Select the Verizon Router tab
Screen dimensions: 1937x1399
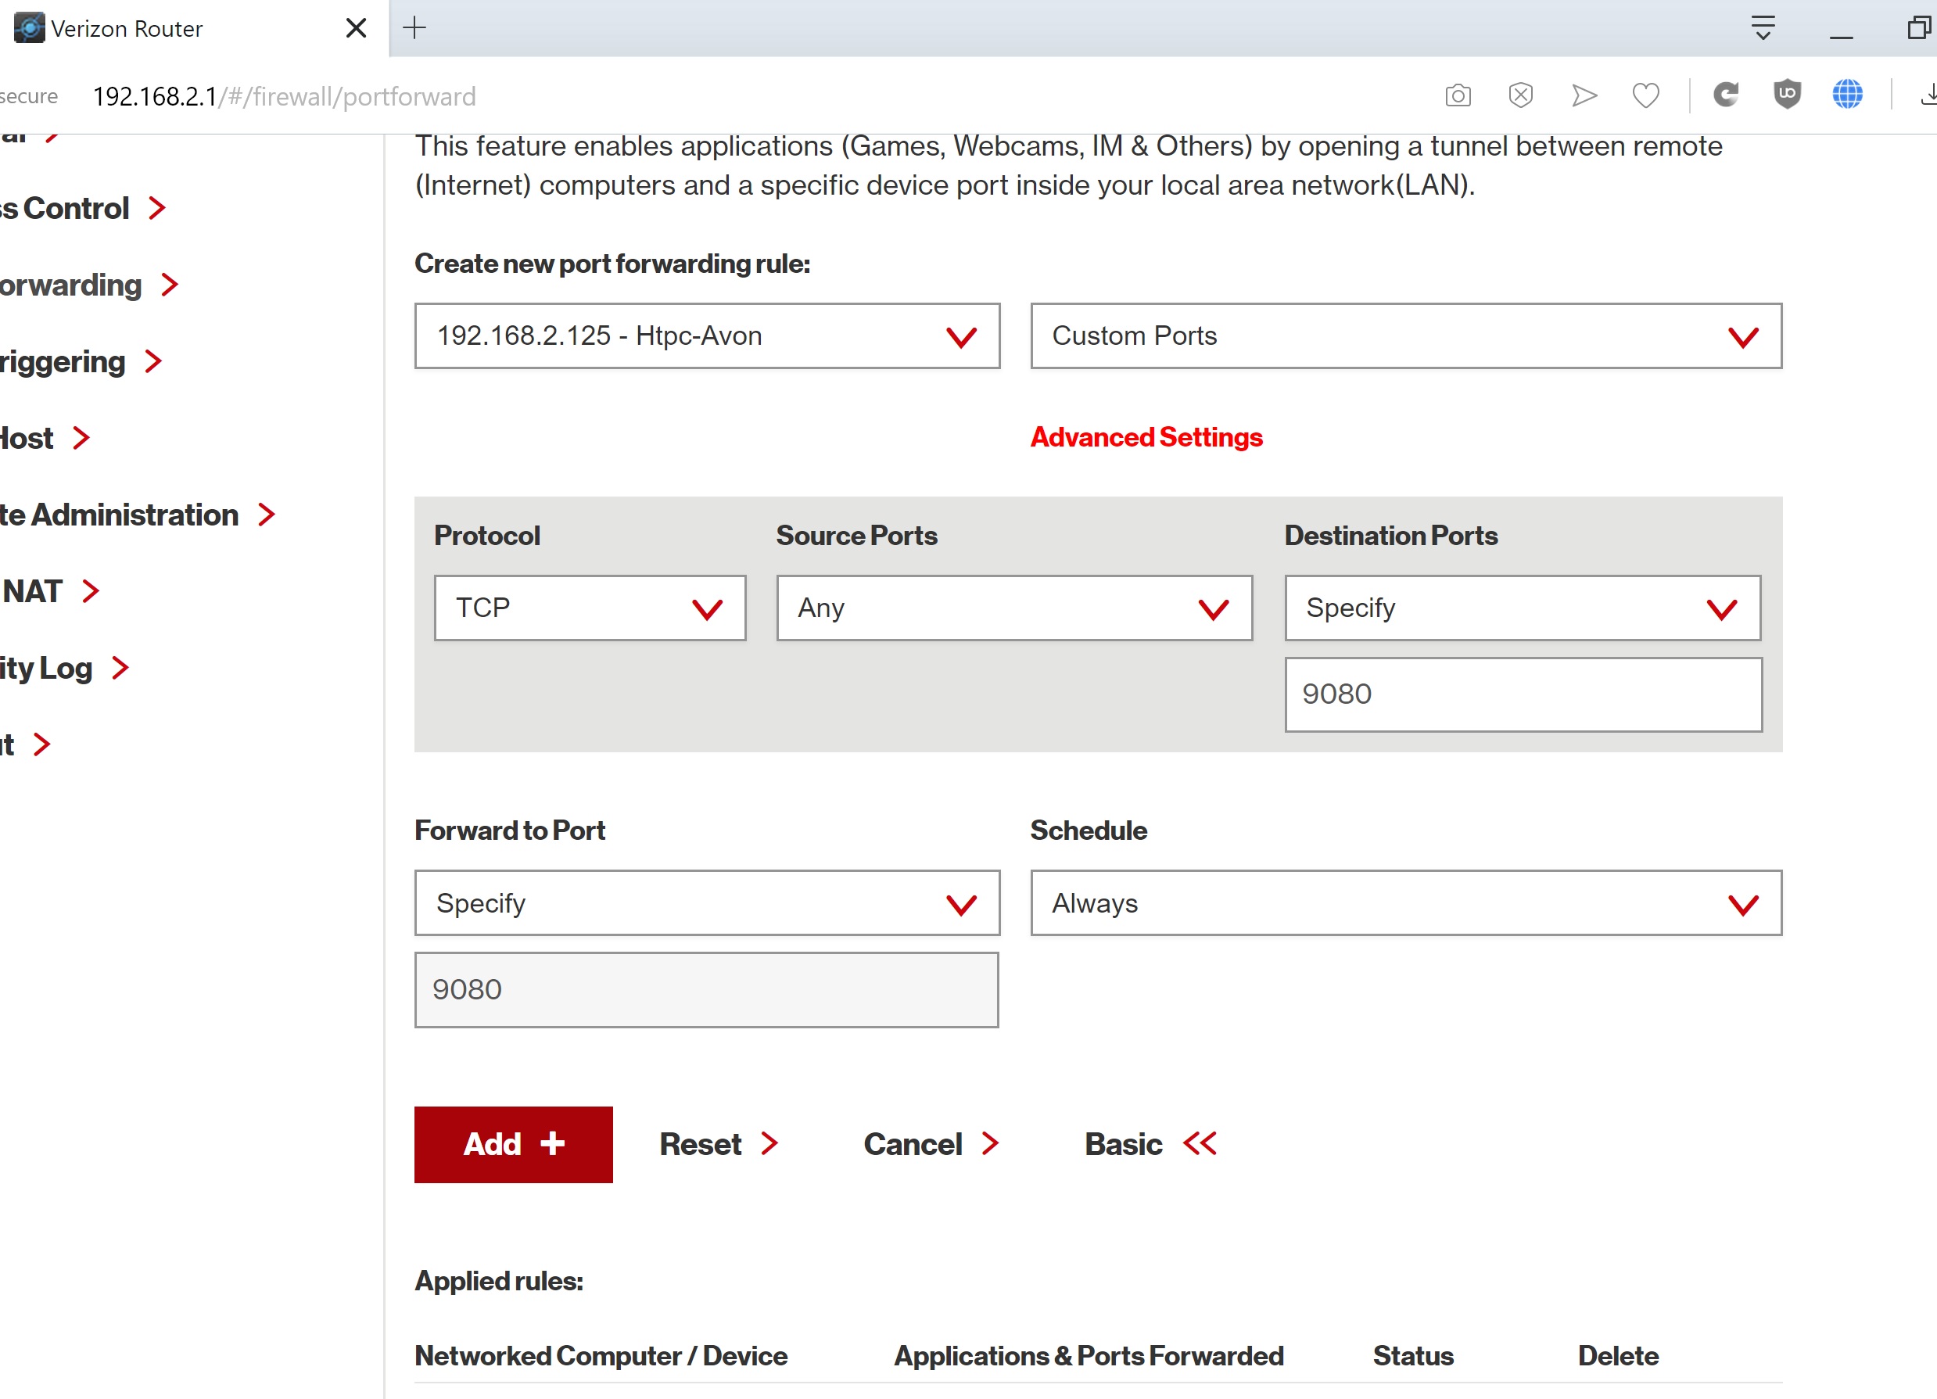[127, 29]
